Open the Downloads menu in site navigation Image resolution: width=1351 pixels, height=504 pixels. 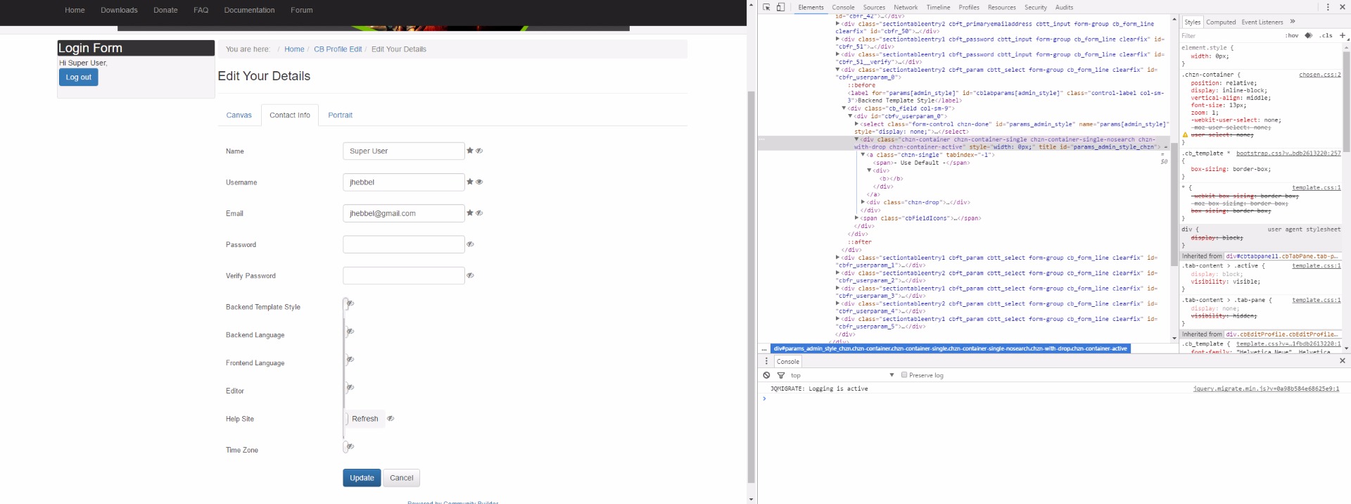(x=119, y=10)
